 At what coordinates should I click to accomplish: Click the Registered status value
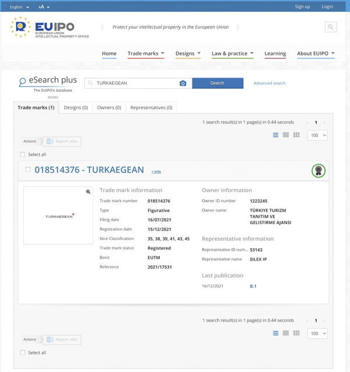pyautogui.click(x=159, y=248)
